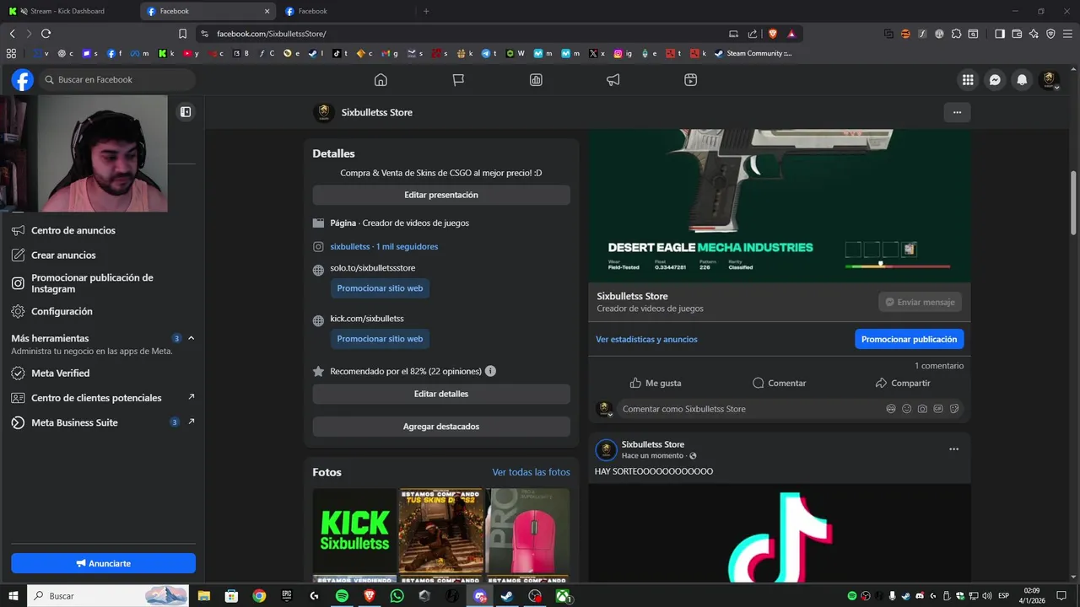Attach a photo to the comment

tap(922, 409)
